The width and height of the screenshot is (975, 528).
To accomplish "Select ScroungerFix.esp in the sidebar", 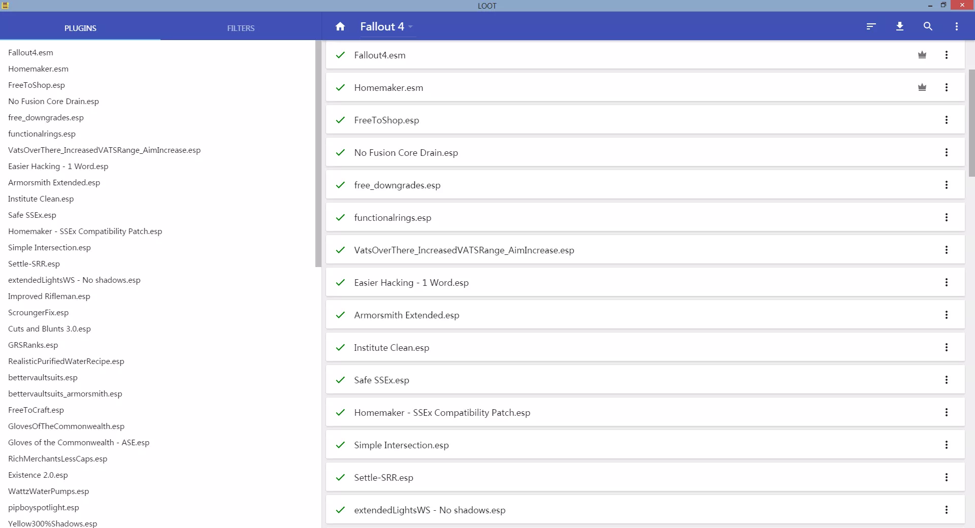I will (38, 312).
